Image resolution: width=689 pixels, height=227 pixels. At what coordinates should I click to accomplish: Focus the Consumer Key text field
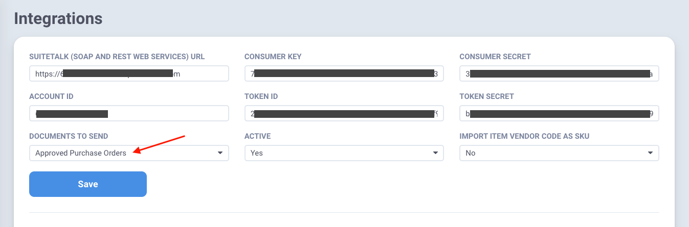[344, 73]
